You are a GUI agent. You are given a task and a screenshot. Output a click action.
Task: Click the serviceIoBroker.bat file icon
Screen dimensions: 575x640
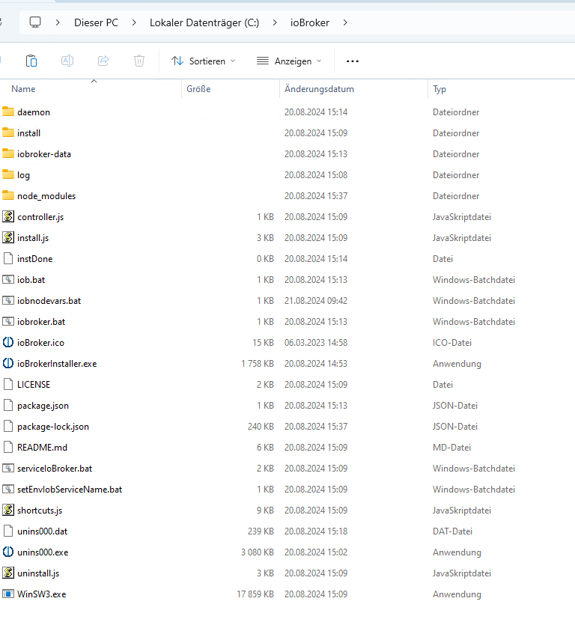pyautogui.click(x=8, y=468)
